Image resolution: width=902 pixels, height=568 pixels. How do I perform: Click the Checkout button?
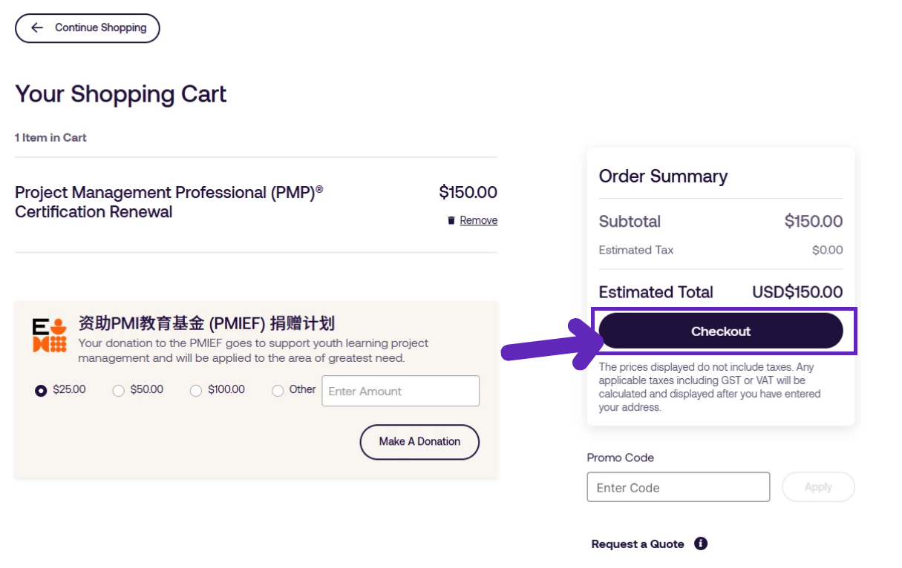720,331
